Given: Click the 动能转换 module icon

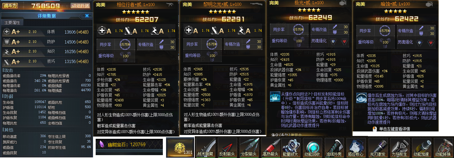Looking at the screenshot, I should pos(443,147).
